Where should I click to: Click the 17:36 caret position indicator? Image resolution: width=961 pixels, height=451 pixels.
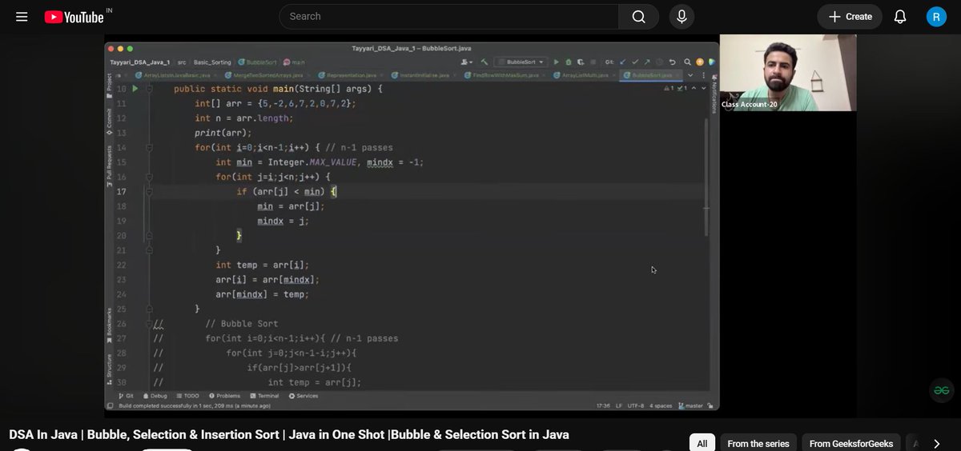click(603, 405)
